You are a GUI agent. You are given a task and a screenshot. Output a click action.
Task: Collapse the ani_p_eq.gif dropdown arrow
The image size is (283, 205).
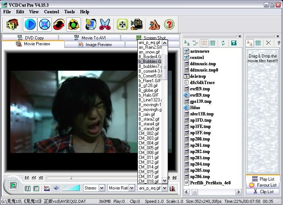click(164, 188)
